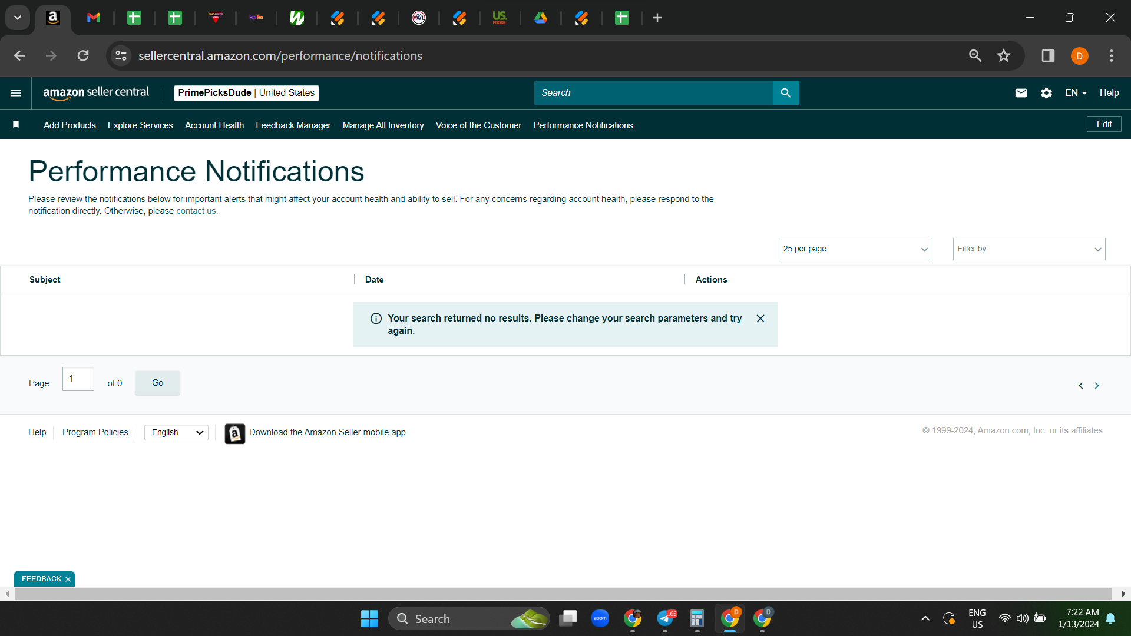
Task: Open Telegram from the taskbar
Action: pos(666,618)
